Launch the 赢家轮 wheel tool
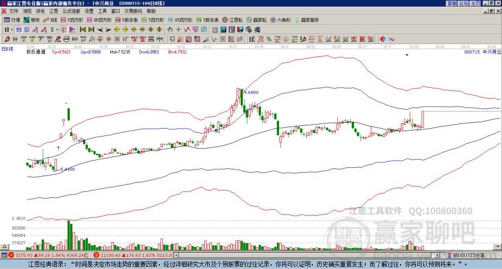This screenshot has height=269, width=502. (256, 20)
